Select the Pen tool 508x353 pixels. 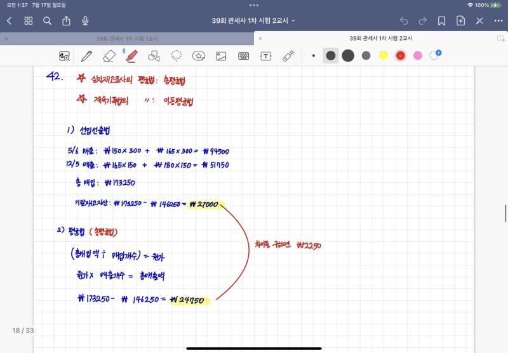point(86,56)
